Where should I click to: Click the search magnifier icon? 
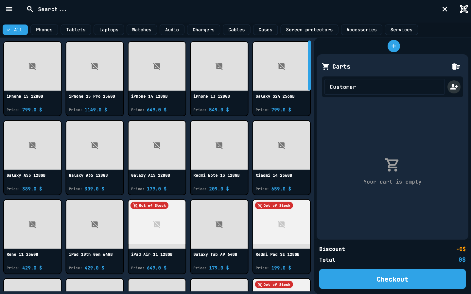(x=30, y=9)
